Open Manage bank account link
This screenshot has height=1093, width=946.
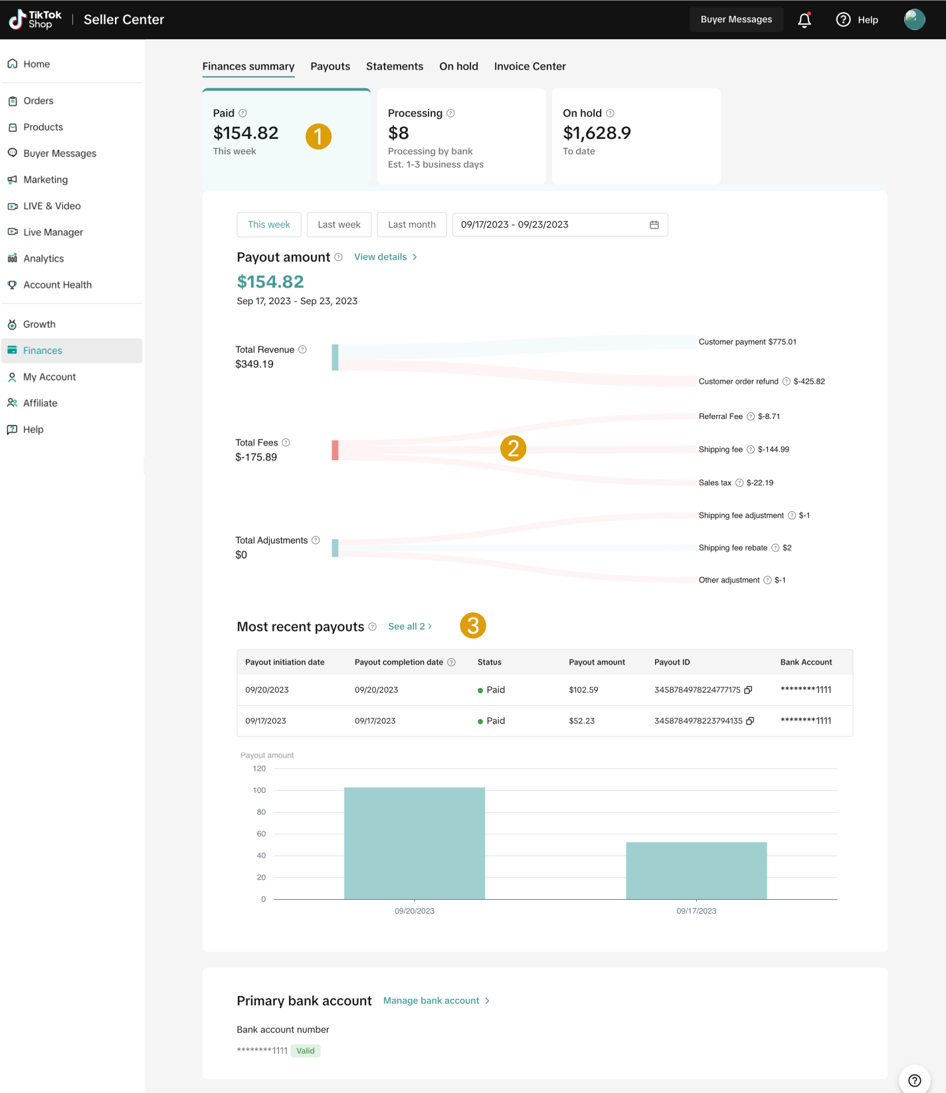(436, 1001)
